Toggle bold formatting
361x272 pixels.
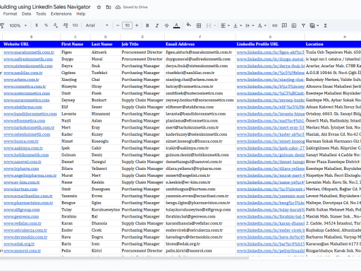click(147, 26)
